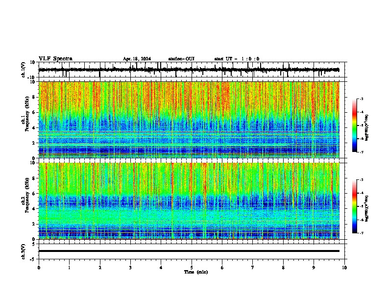Image resolution: width=388 pixels, height=300 pixels.
Task: Click the color bar beside the ch.1 spectrogram
Action: (x=354, y=125)
